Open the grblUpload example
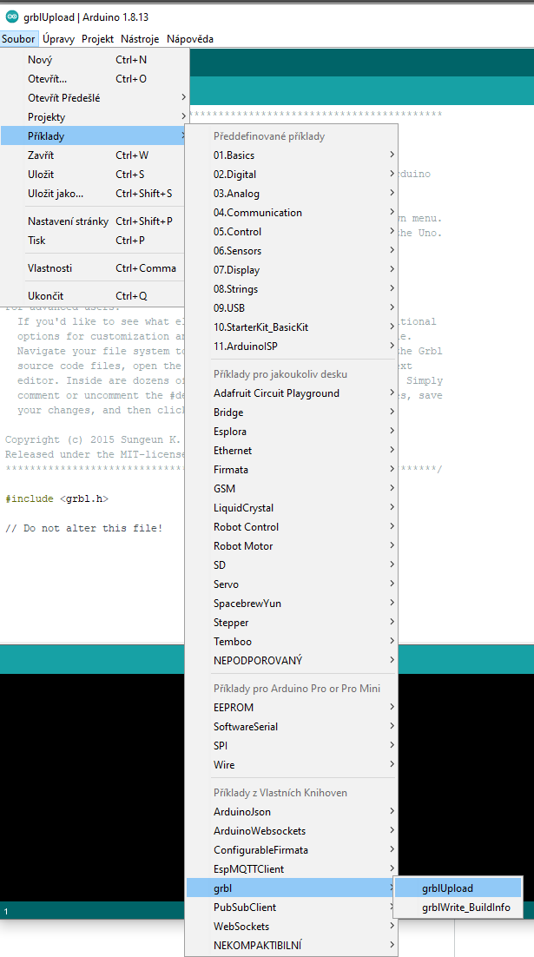This screenshot has height=957, width=534. click(458, 888)
